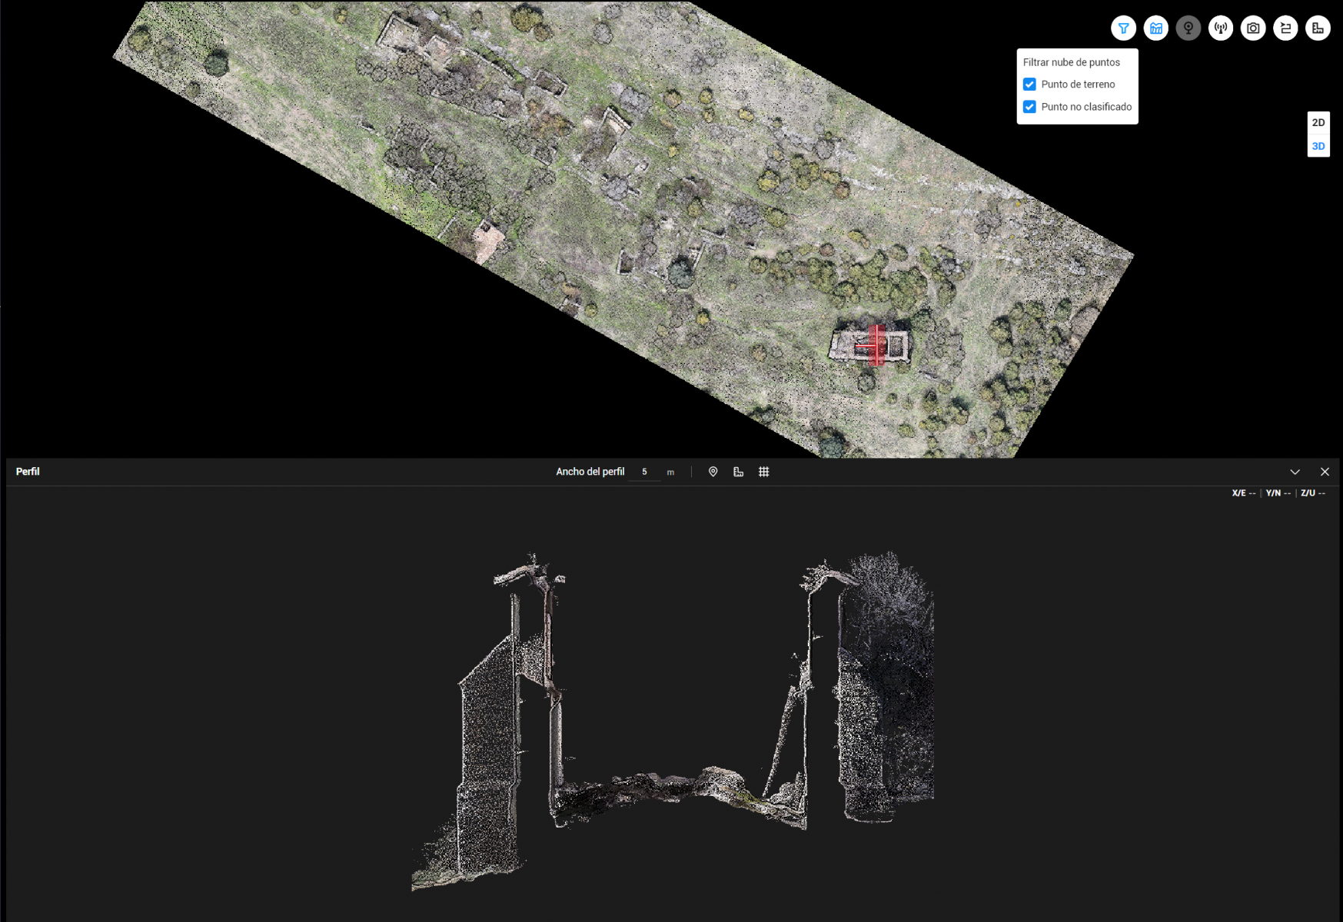1343x922 pixels.
Task: Select the 3D view mode
Action: point(1318,146)
